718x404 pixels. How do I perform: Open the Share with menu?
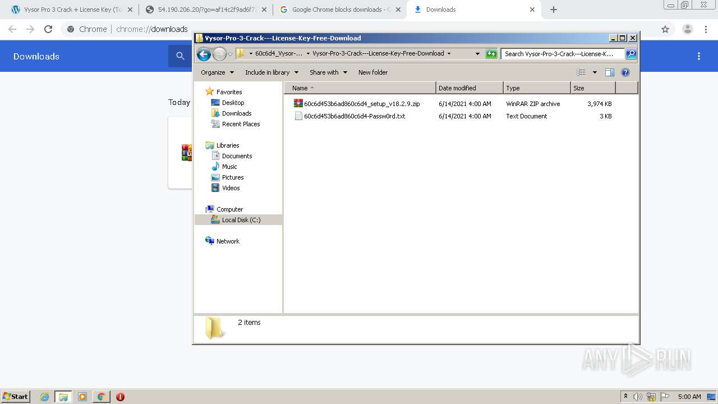point(328,72)
